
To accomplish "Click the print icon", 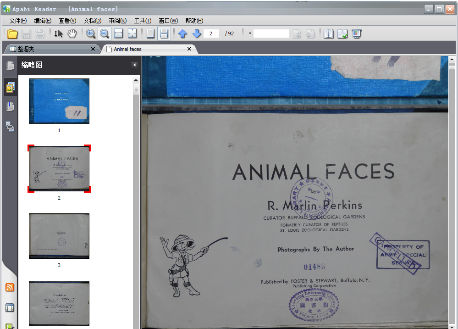I will 40,34.
